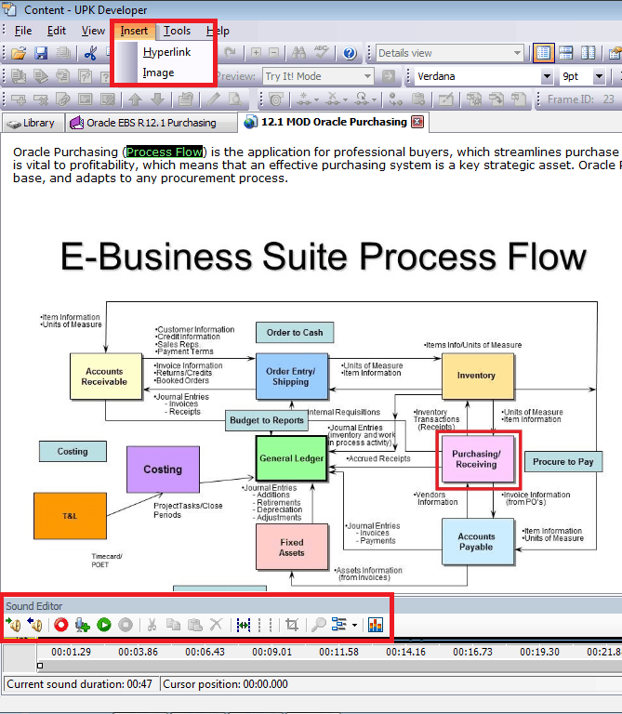The image size is (622, 714).
Task: Click the Order to Cash label box
Action: (295, 333)
